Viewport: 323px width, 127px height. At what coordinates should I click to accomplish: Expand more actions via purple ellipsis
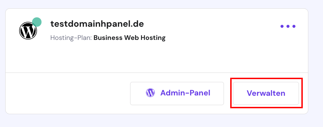pyautogui.click(x=288, y=26)
